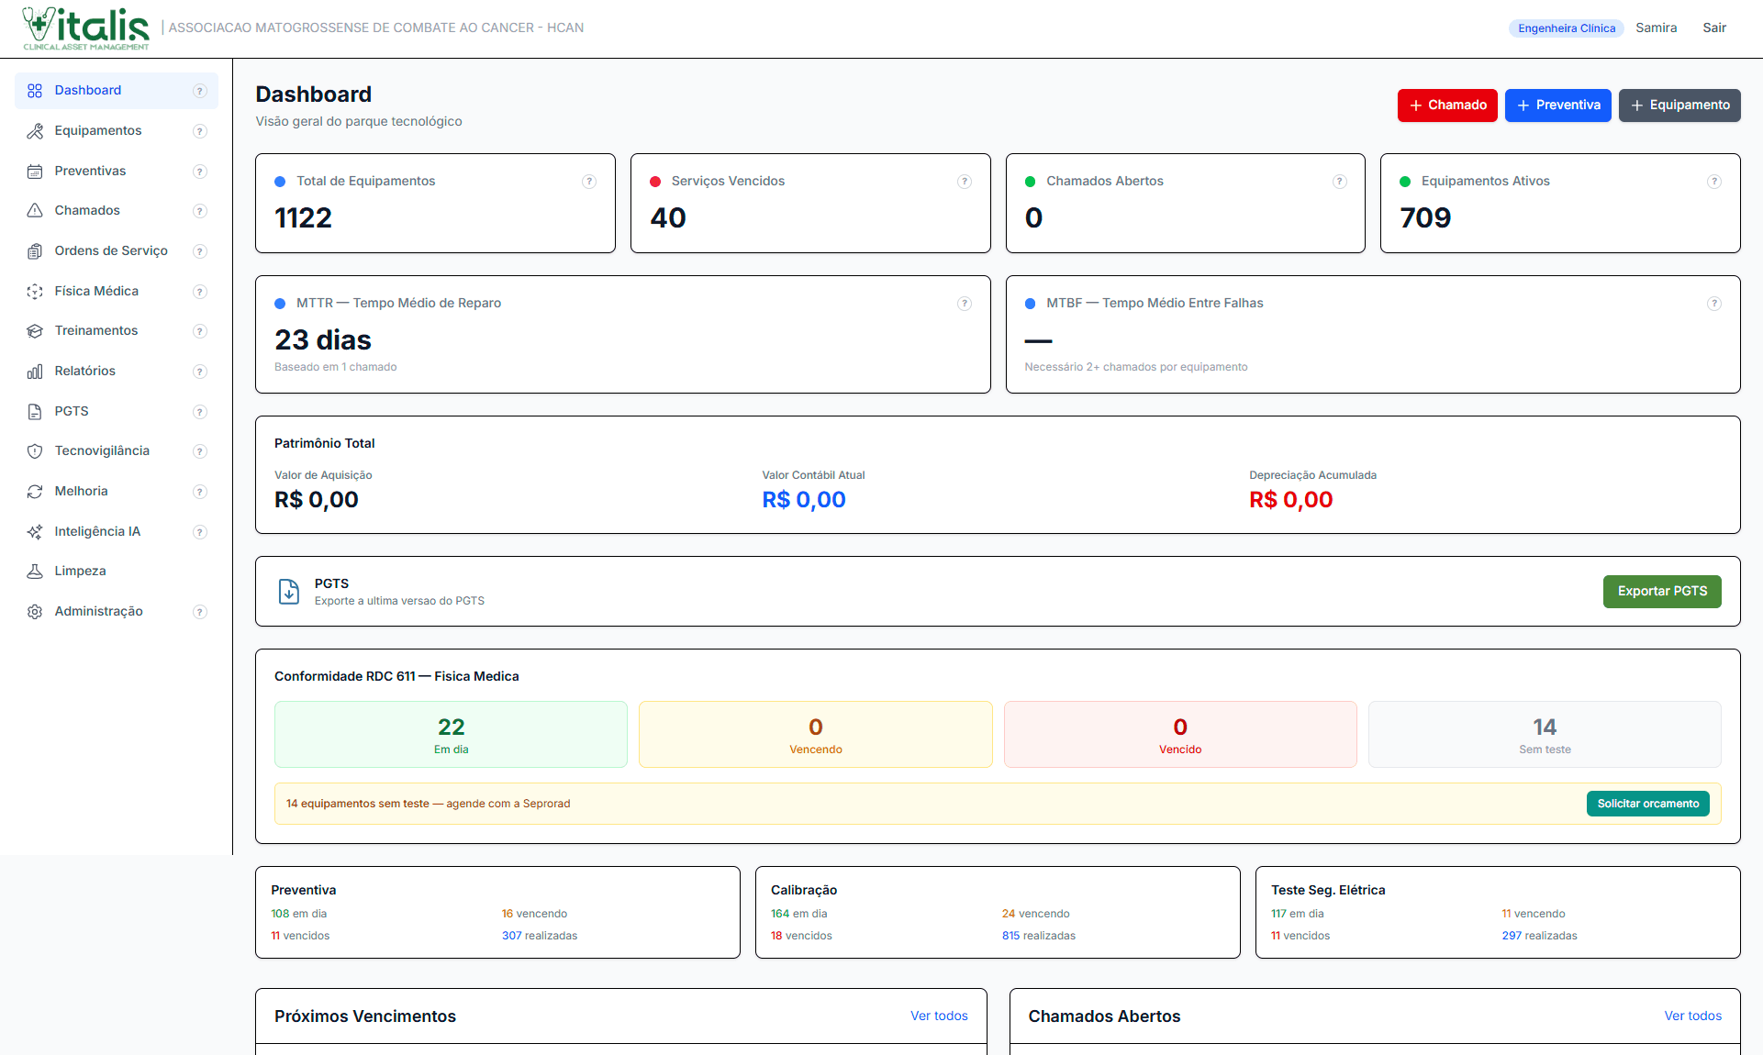This screenshot has width=1763, height=1055.
Task: Select the Preventivas calendar icon
Action: point(35,171)
